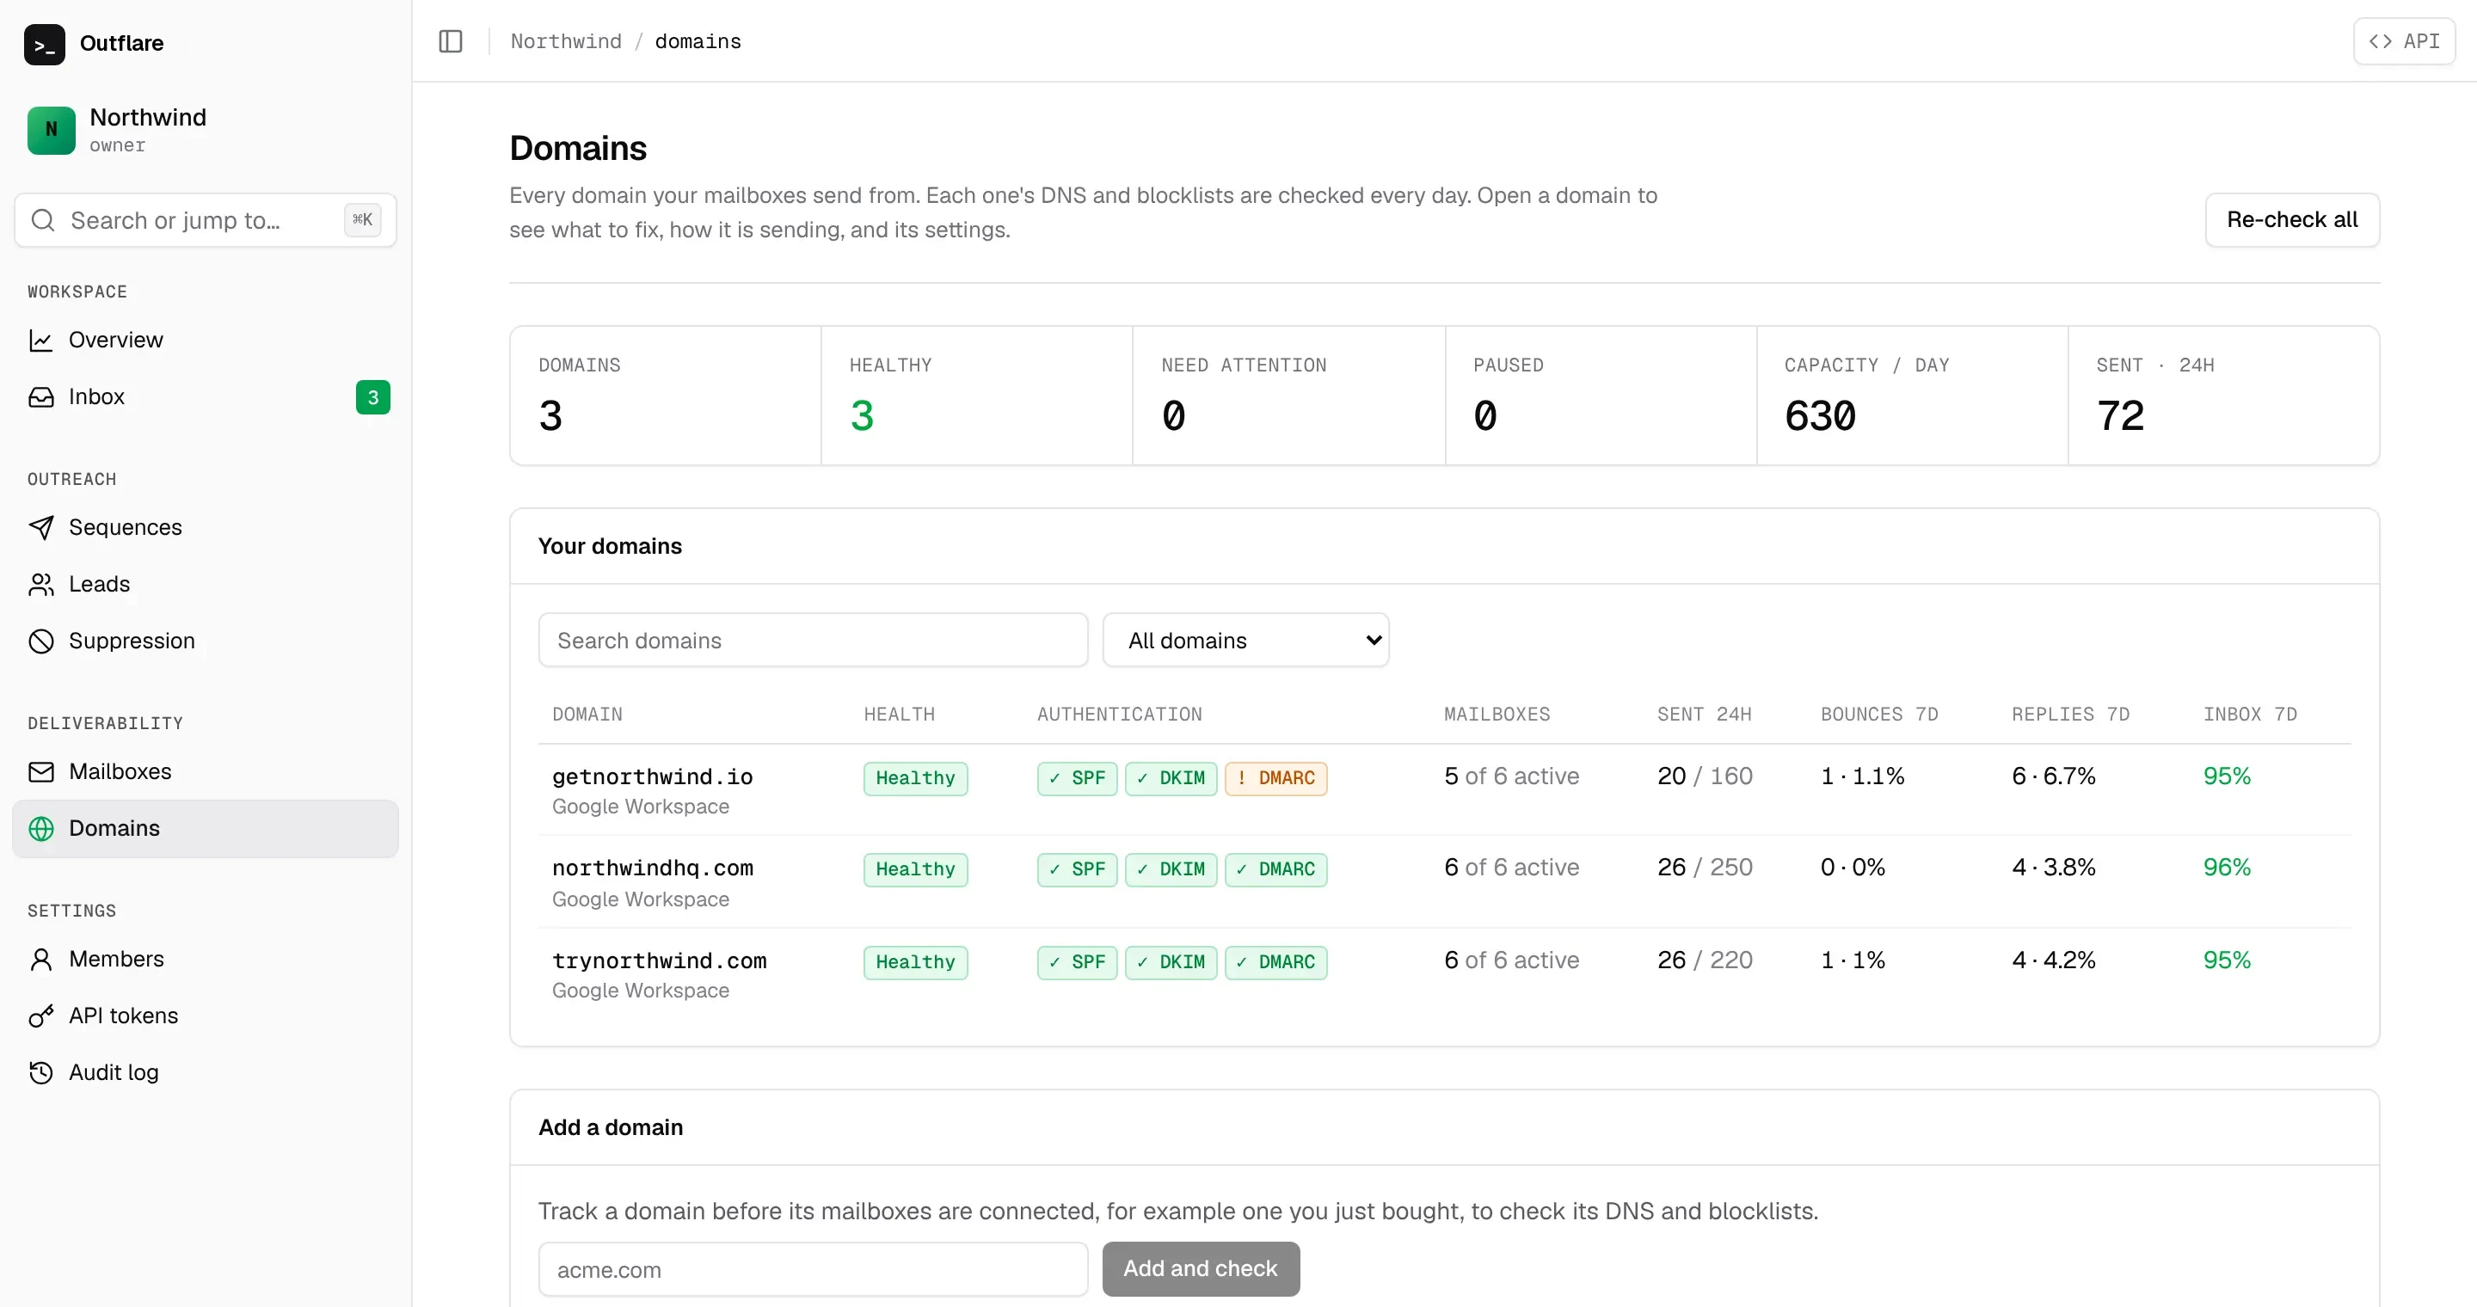The height and width of the screenshot is (1307, 2477).
Task: Open the getnorthwind.io domain row
Action: (x=1444, y=790)
